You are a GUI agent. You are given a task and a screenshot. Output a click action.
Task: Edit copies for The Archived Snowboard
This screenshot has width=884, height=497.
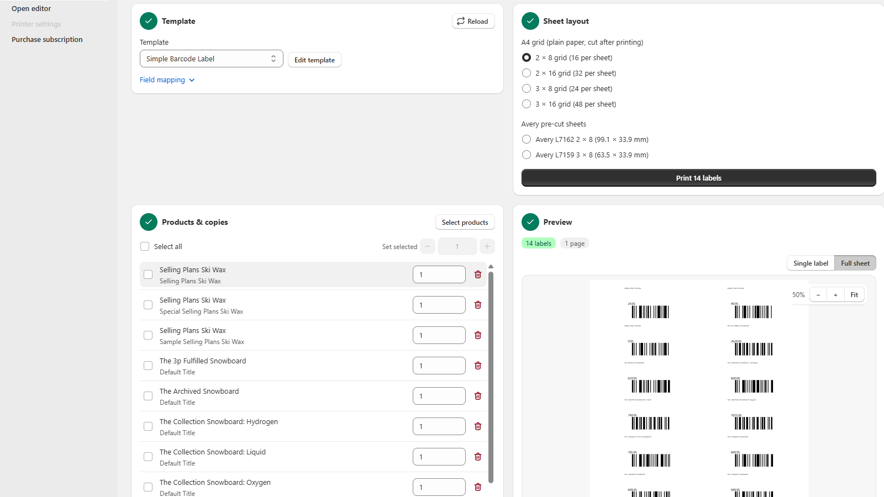(439, 396)
